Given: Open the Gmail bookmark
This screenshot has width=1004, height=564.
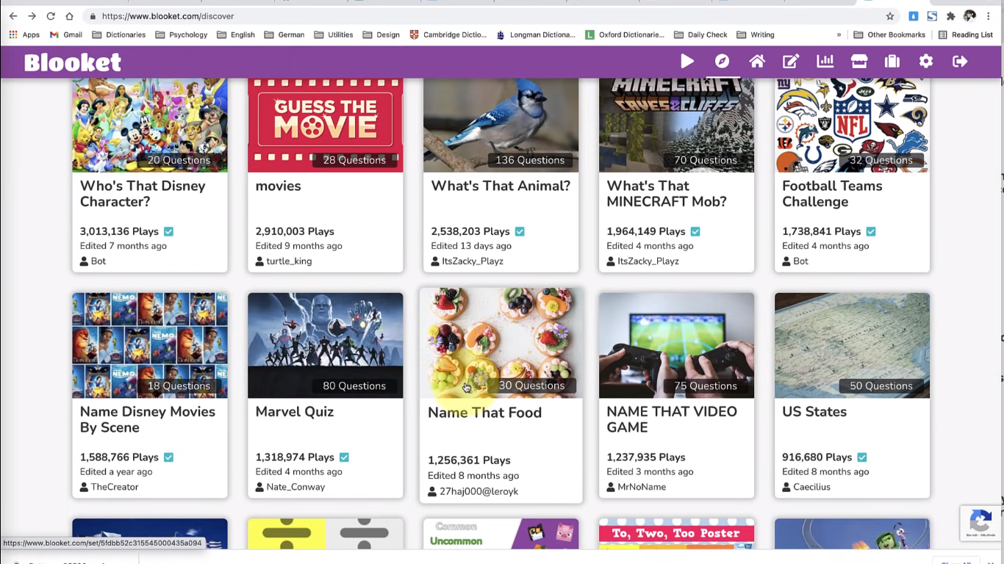Looking at the screenshot, I should point(65,35).
